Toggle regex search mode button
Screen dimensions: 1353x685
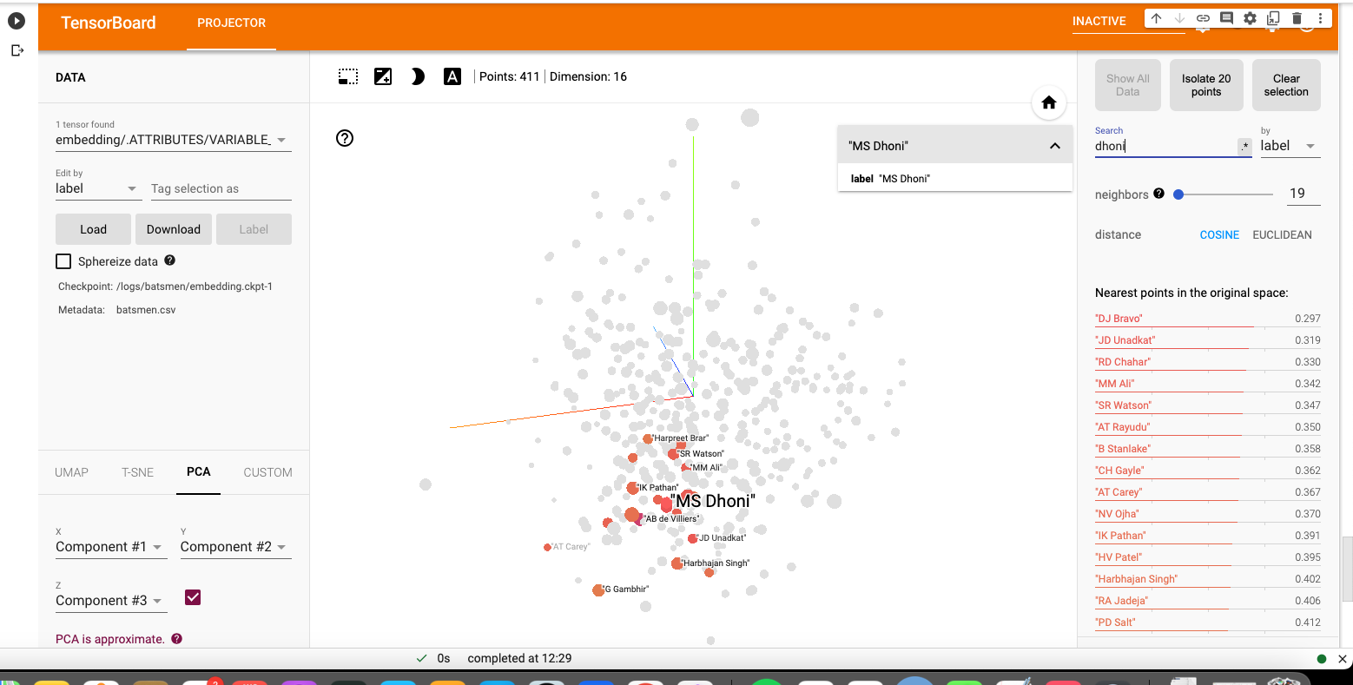pyautogui.click(x=1244, y=147)
